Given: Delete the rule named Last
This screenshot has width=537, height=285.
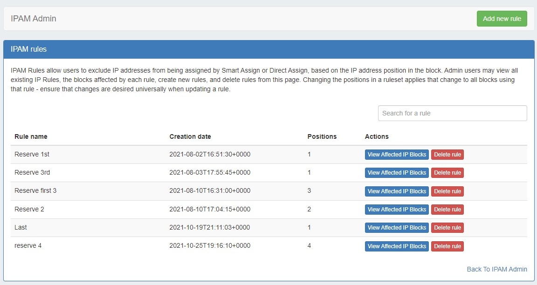Looking at the screenshot, I should click(447, 228).
